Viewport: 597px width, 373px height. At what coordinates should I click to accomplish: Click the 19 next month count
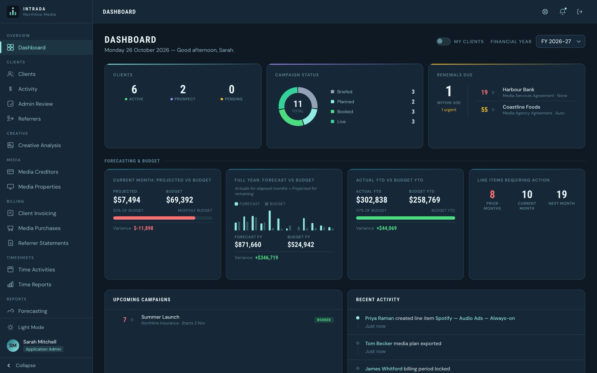click(x=562, y=194)
